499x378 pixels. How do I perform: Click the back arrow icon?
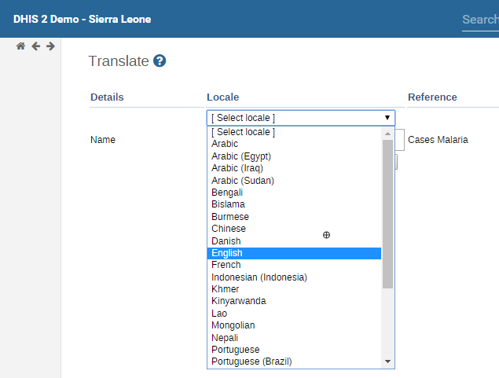[35, 46]
